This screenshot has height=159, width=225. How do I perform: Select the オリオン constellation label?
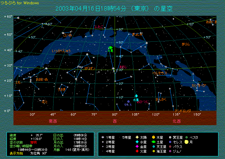[90, 68]
